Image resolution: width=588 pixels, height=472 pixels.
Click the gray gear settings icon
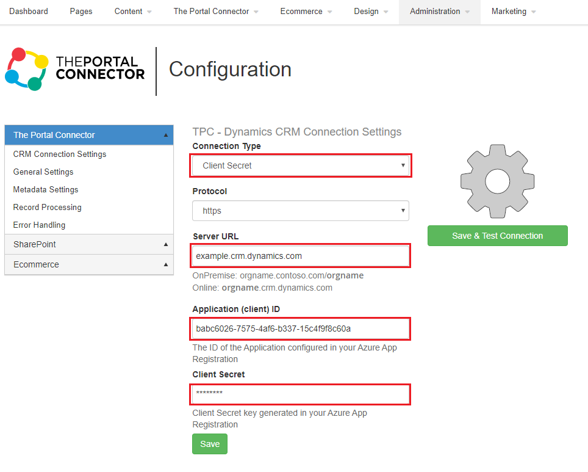pos(497,181)
